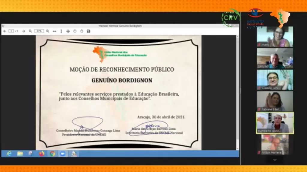Select Claudio's video thumbnail
The width and height of the screenshot is (307, 172).
(275, 79)
